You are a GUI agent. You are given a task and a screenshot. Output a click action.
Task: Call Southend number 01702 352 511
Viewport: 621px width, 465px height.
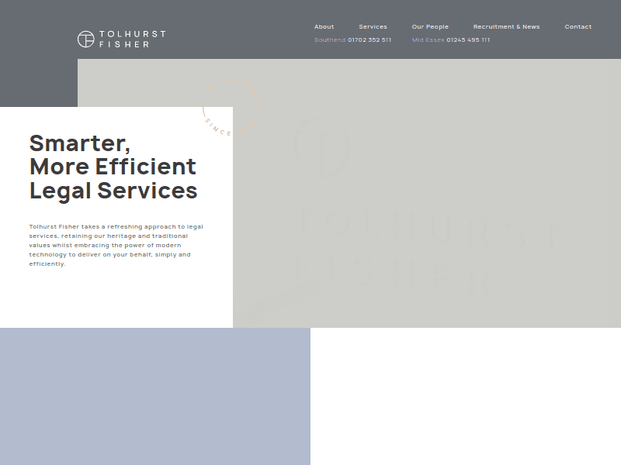coord(369,40)
